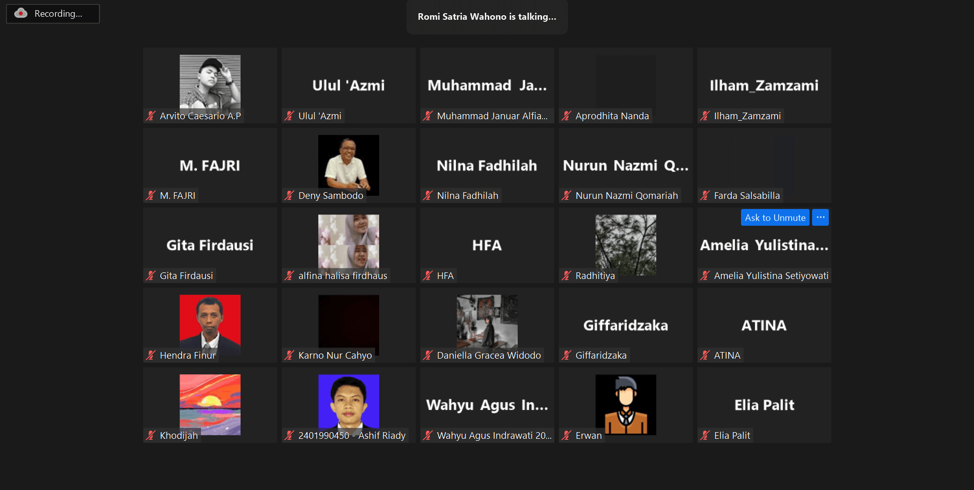Click muted mic icon beside Elia Palit

point(705,435)
